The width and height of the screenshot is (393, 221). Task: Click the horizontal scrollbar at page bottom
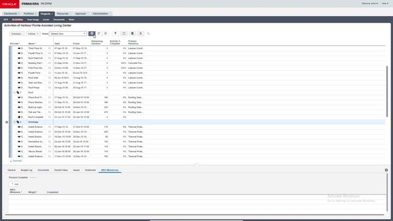[x=195, y=215]
